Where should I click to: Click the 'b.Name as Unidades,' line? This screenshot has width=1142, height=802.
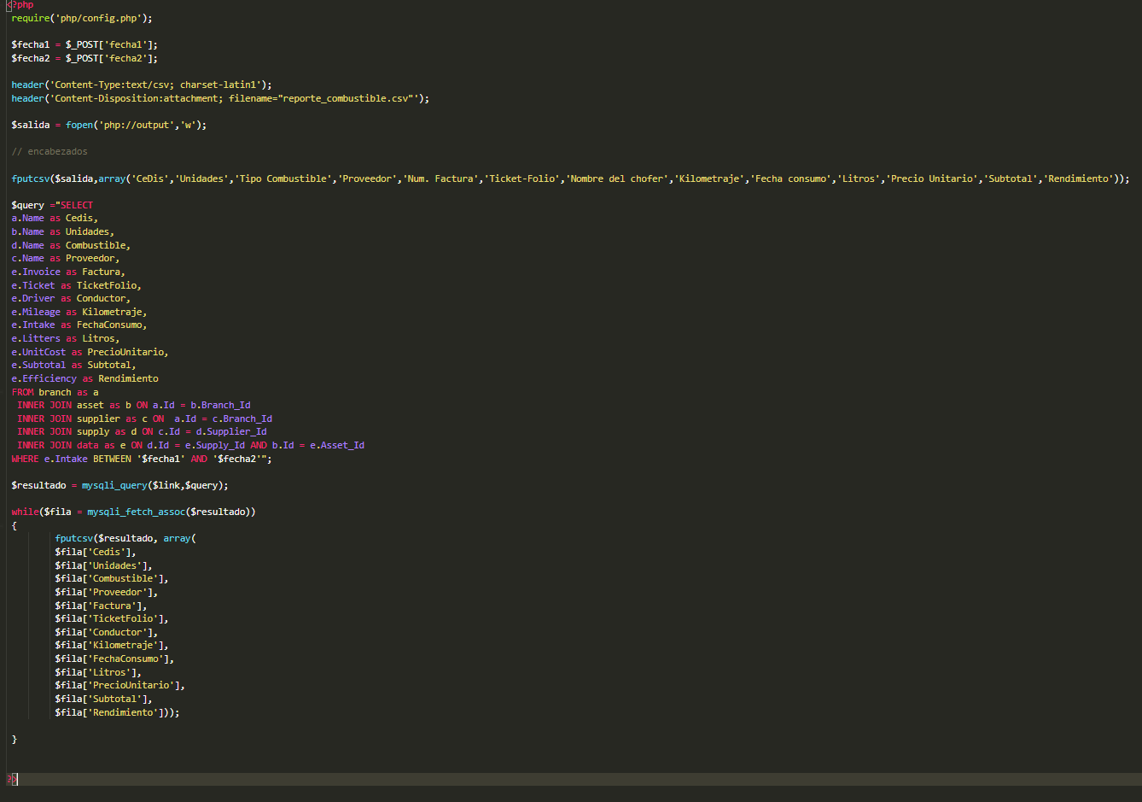pyautogui.click(x=62, y=231)
